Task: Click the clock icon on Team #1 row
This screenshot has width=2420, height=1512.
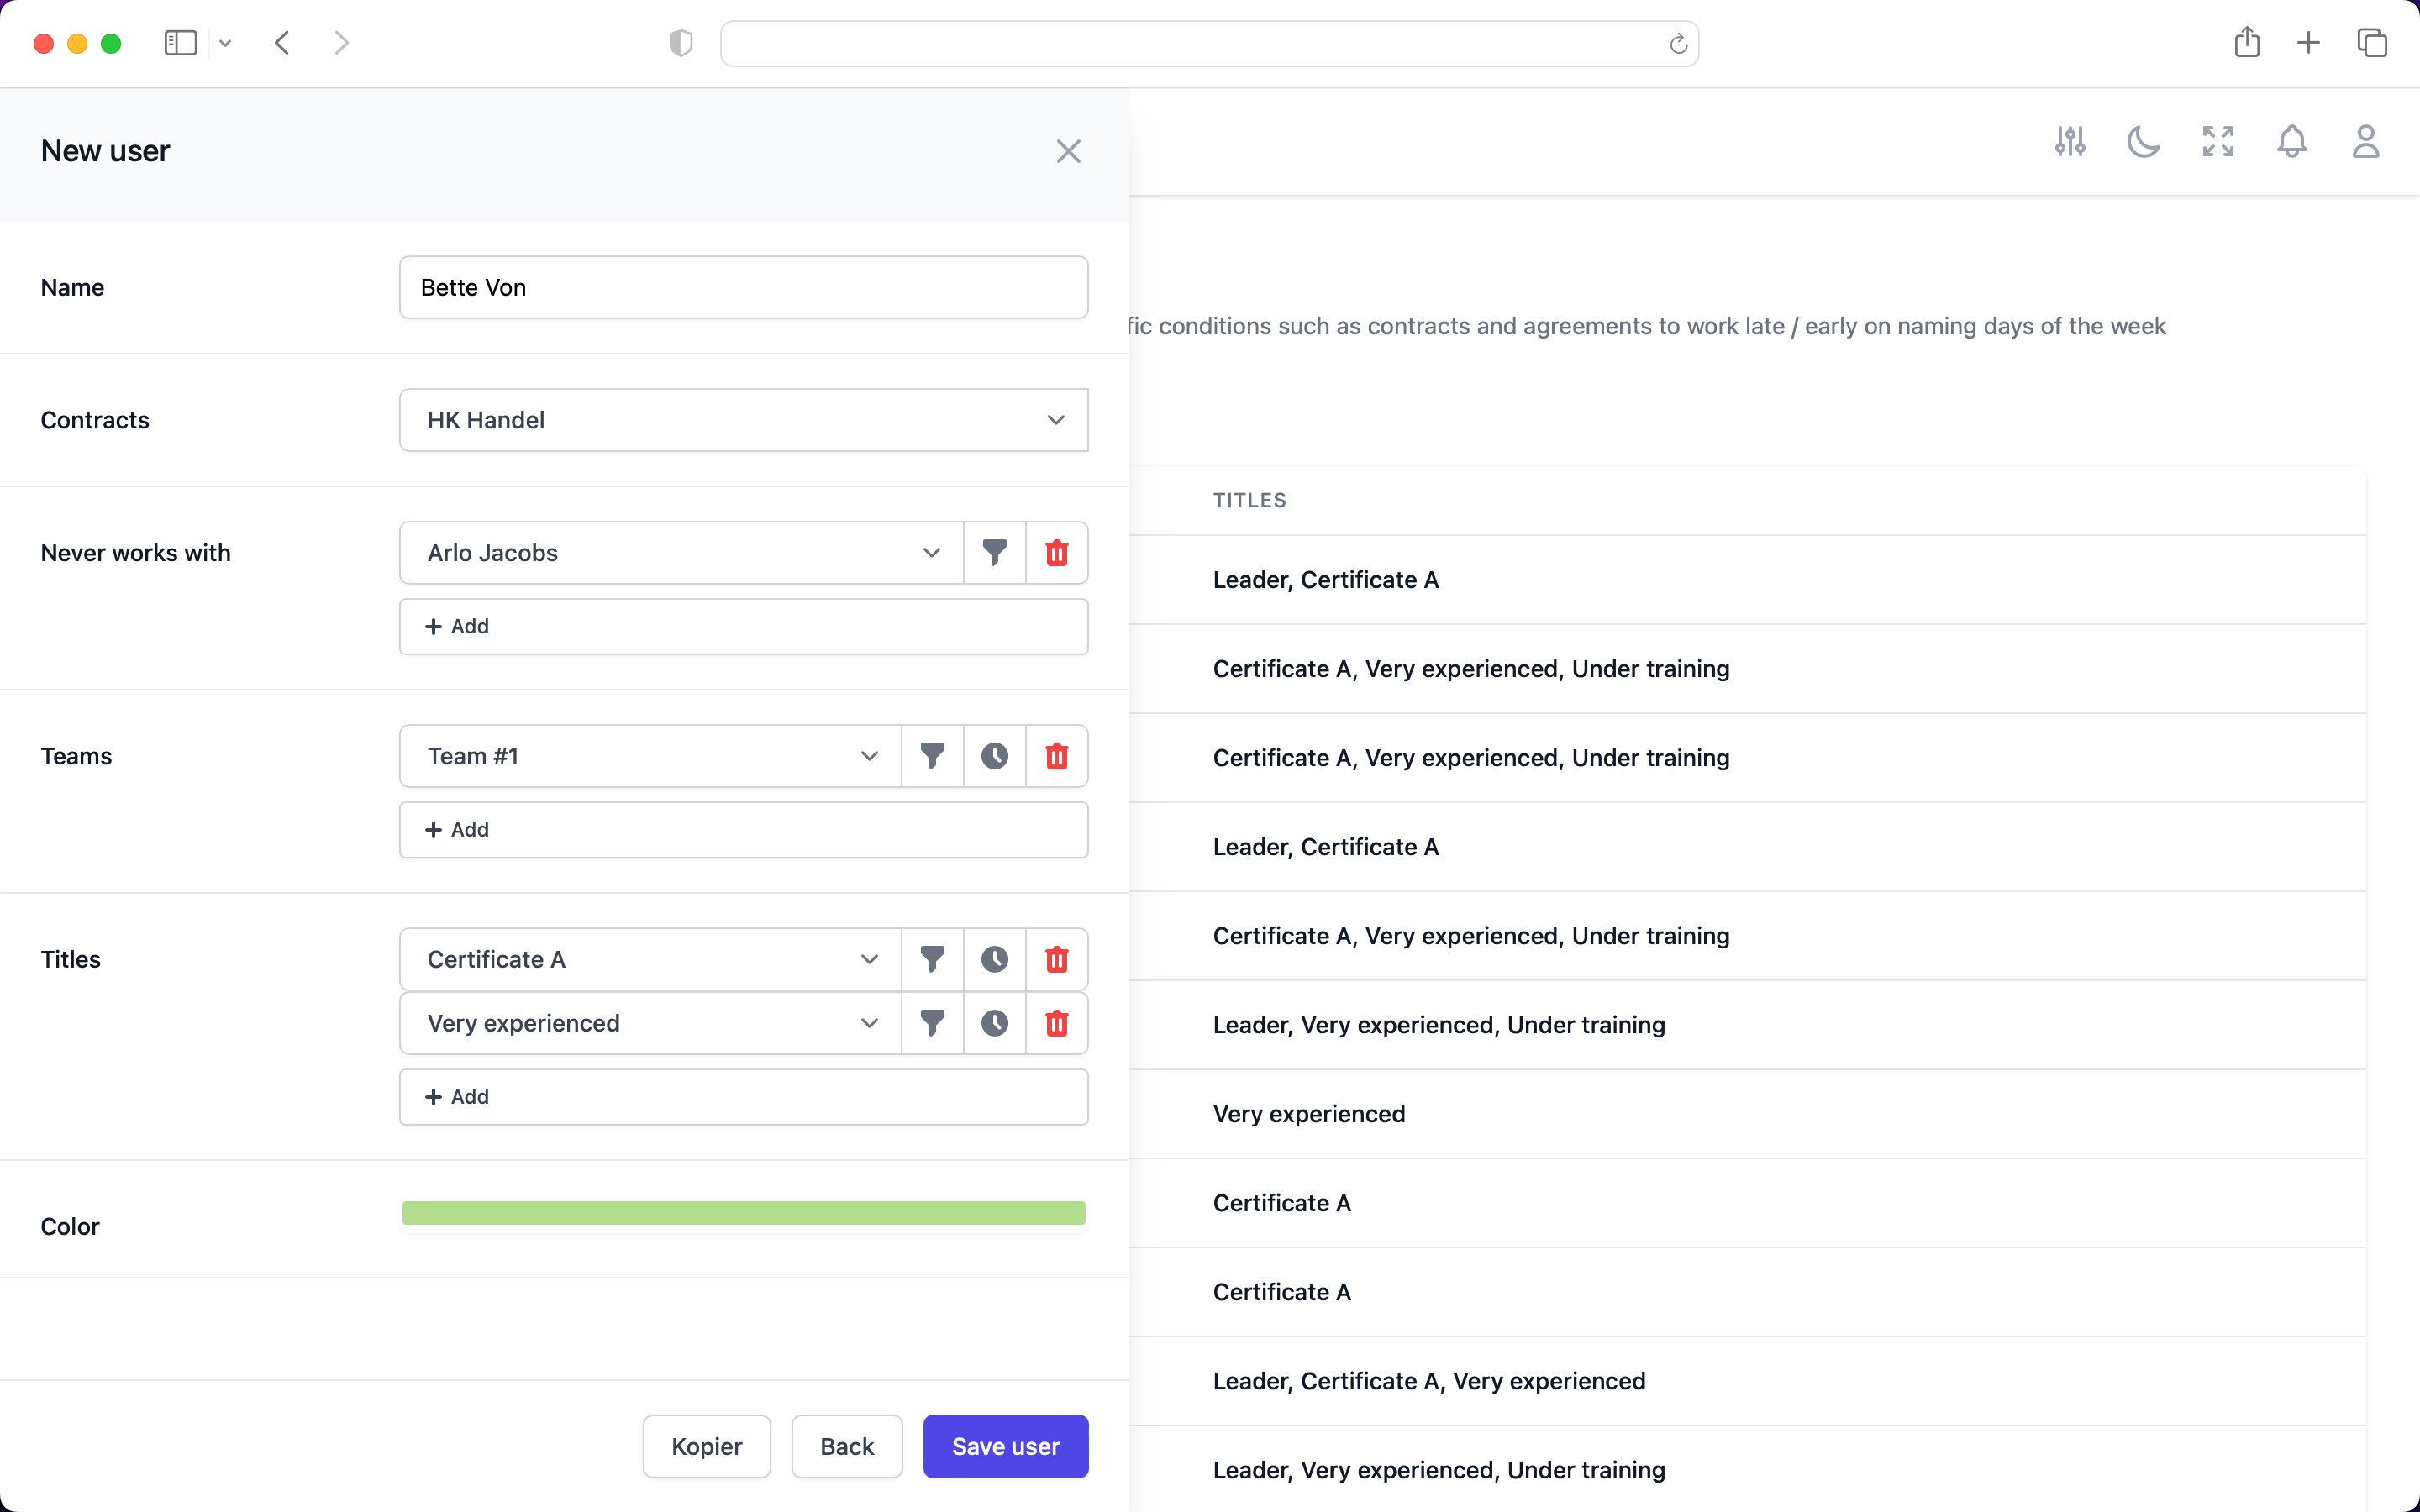Action: [994, 756]
